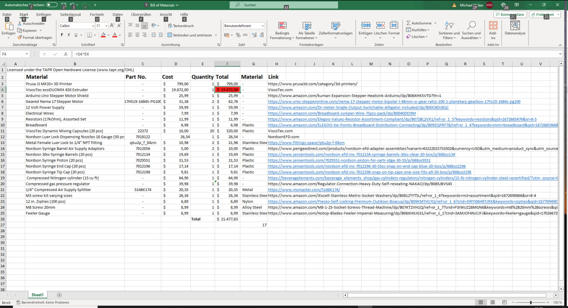The height and width of the screenshot is (308, 568).
Task: Open the Suchen und Auswählen dropdown
Action: pos(471,30)
